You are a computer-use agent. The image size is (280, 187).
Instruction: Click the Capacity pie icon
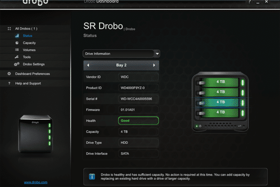[x=17, y=43]
